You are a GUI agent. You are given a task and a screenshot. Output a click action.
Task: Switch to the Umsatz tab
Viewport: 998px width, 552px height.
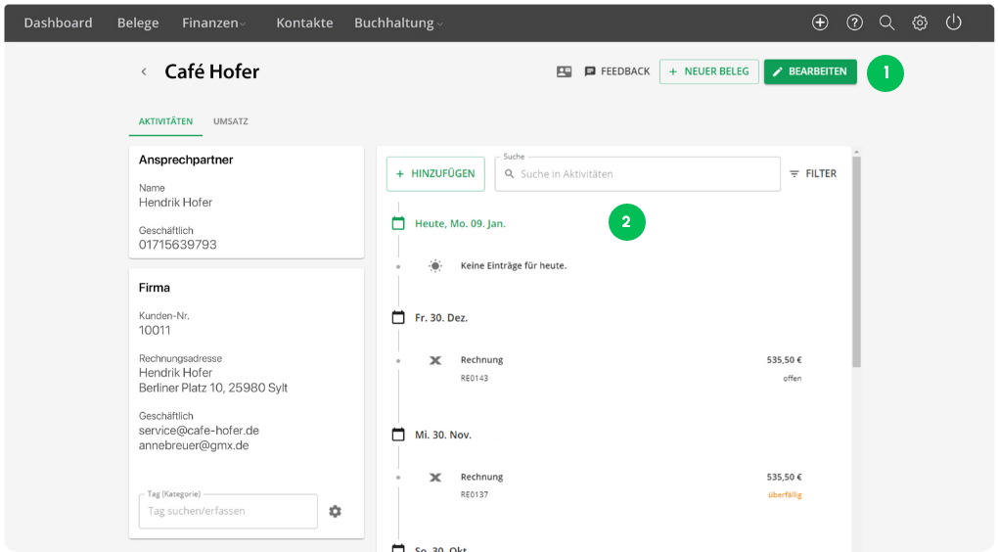[x=230, y=121]
